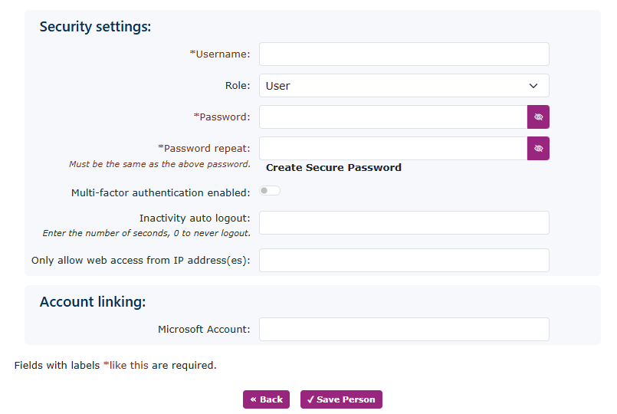Focus the Username input field
This screenshot has height=414, width=617.
tap(404, 54)
